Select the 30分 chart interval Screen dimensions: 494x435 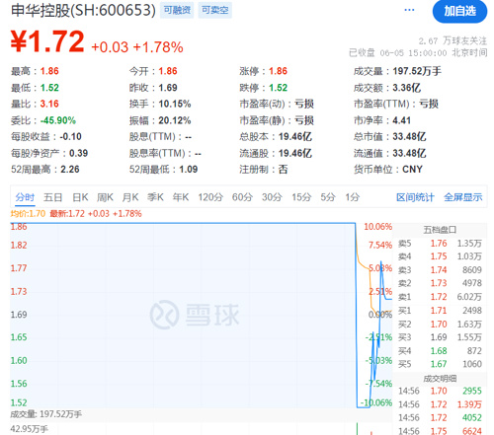(272, 197)
